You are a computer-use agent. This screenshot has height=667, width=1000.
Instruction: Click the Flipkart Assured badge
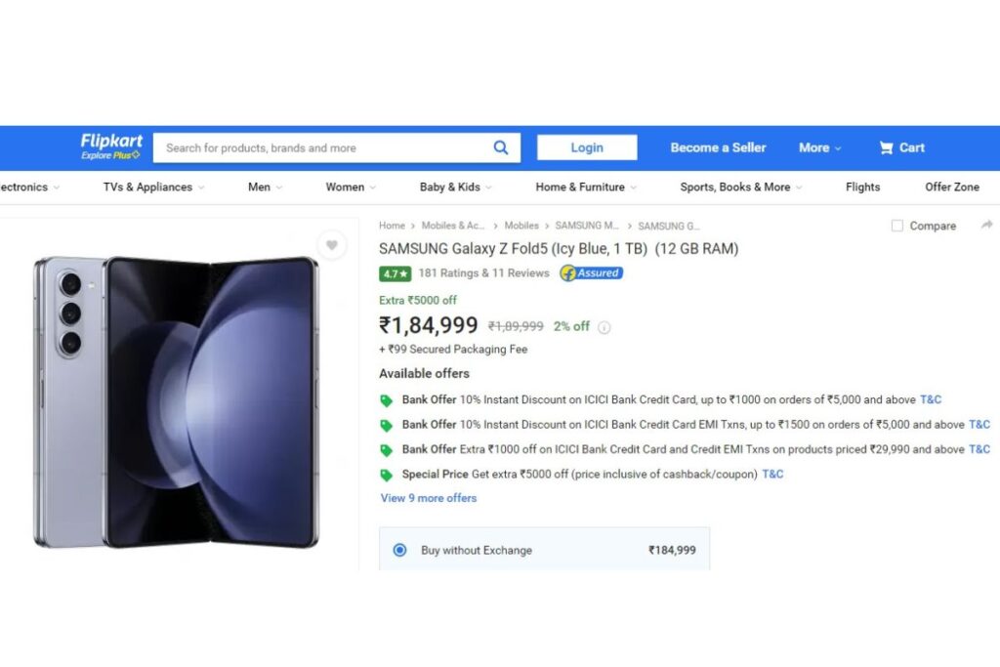pos(591,272)
